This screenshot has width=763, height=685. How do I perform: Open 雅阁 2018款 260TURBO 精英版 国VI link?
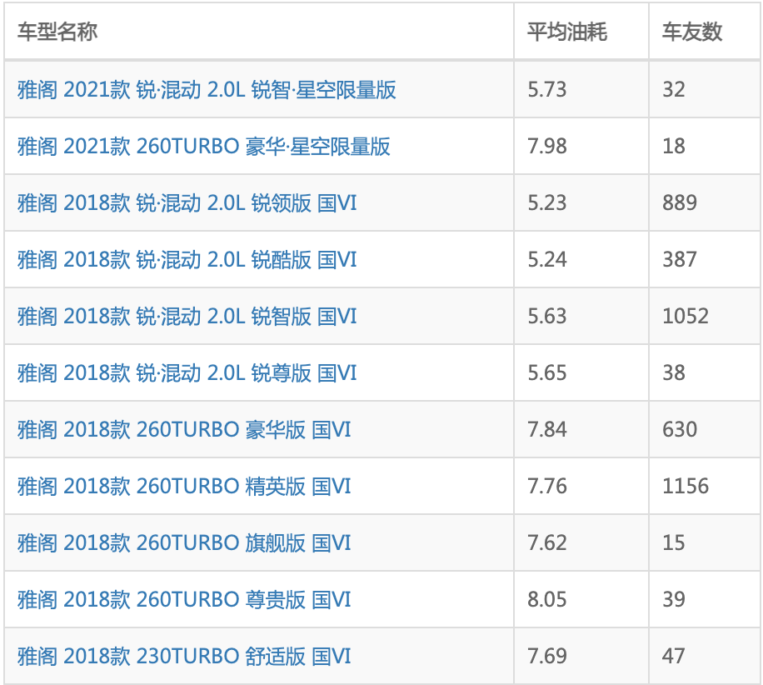point(184,487)
